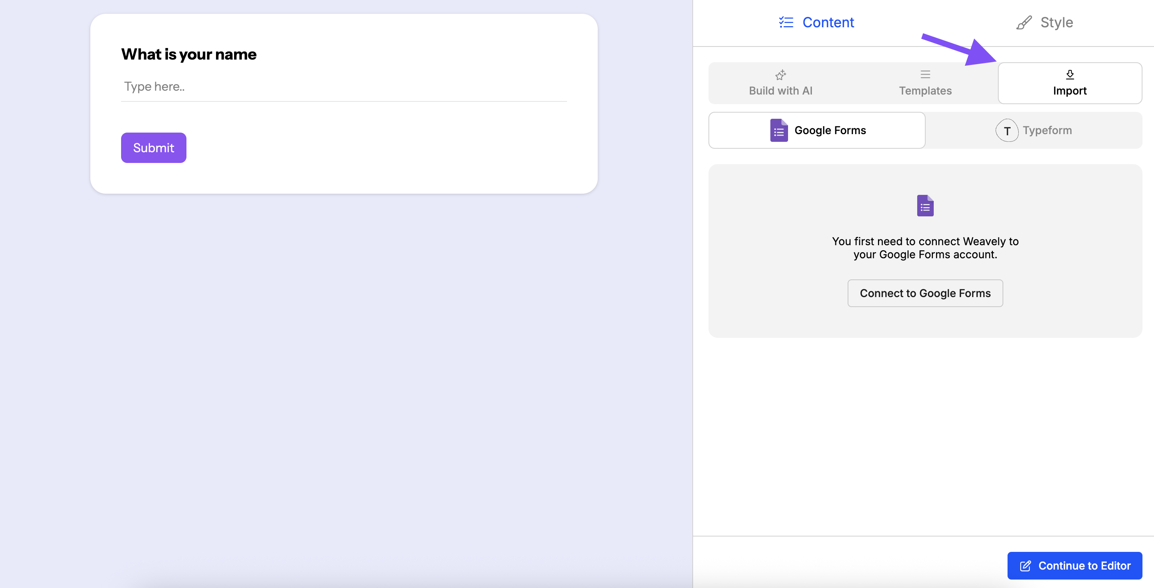1154x588 pixels.
Task: Toggle to the Import pane
Action: [1070, 83]
